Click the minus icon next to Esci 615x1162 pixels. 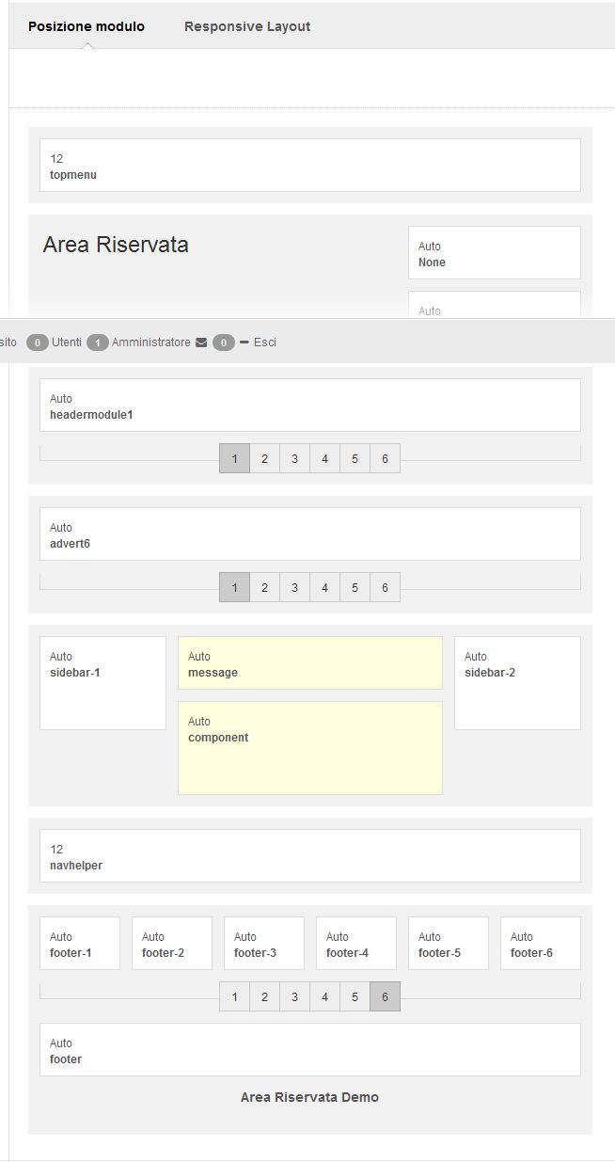click(x=243, y=342)
